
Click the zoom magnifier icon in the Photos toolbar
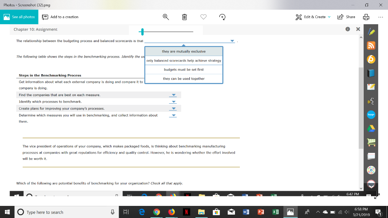pos(166,17)
